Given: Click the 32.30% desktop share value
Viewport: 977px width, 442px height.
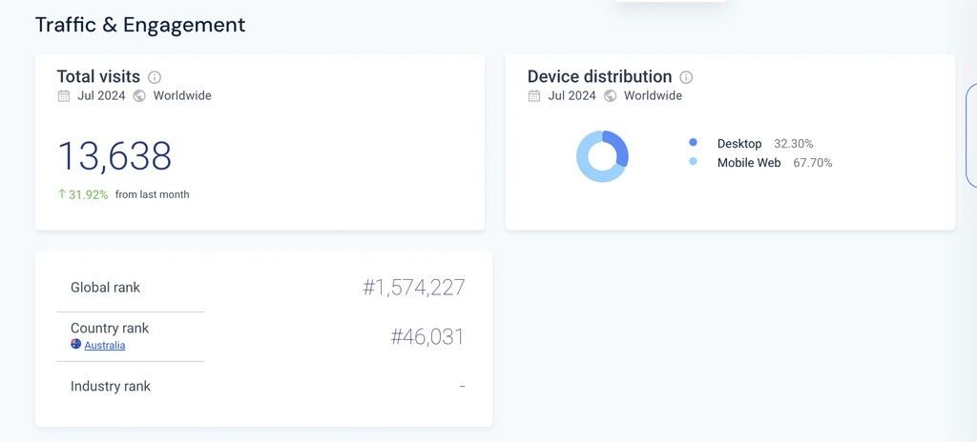Looking at the screenshot, I should pyautogui.click(x=793, y=144).
